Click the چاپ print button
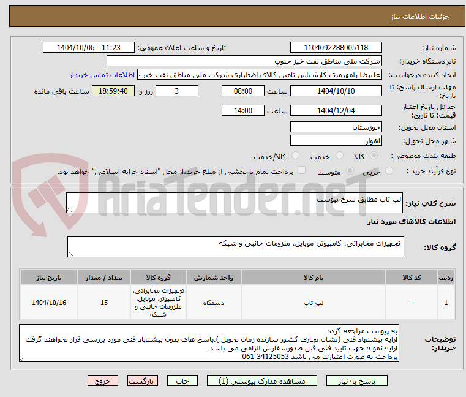The width and height of the screenshot is (466, 397). click(182, 380)
